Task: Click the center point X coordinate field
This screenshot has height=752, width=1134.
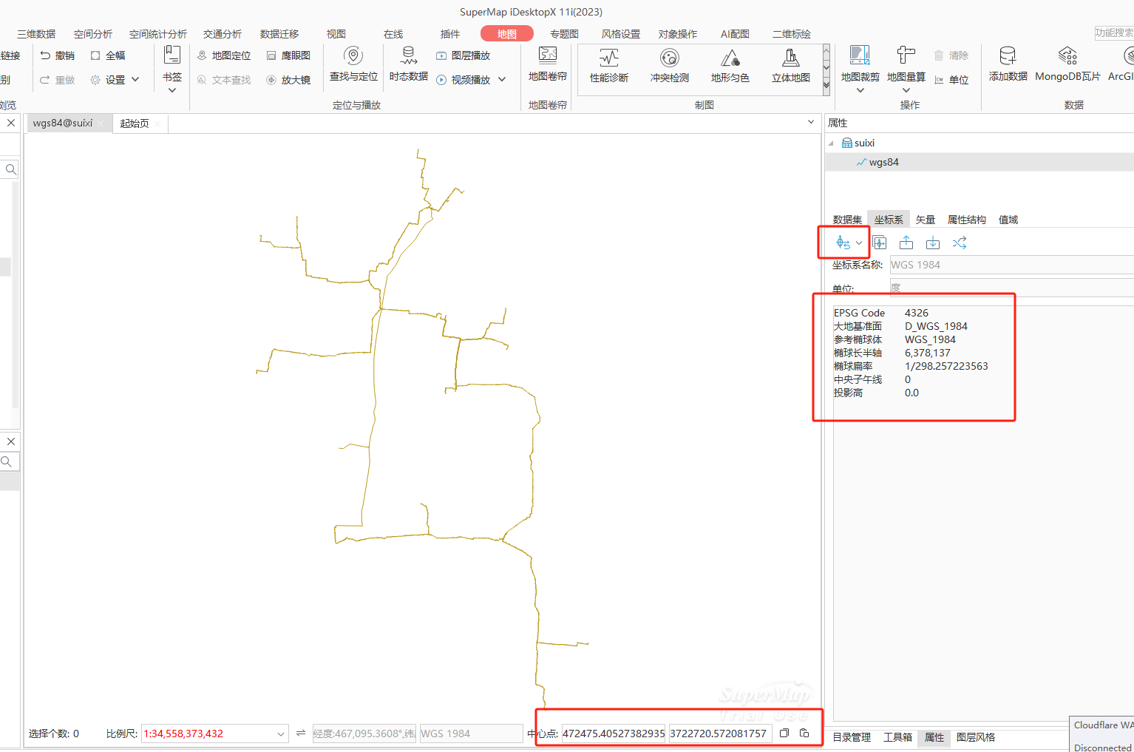Action: [614, 734]
